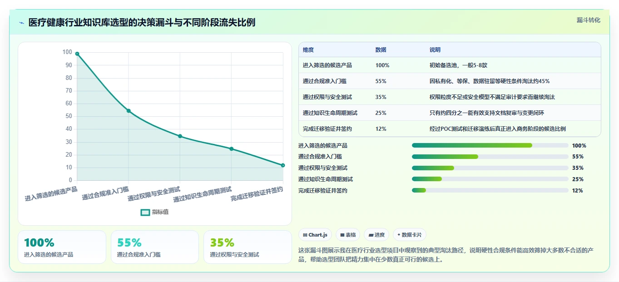
Task: Click description about 硬性条件淘汰约45%
Action: [490, 81]
